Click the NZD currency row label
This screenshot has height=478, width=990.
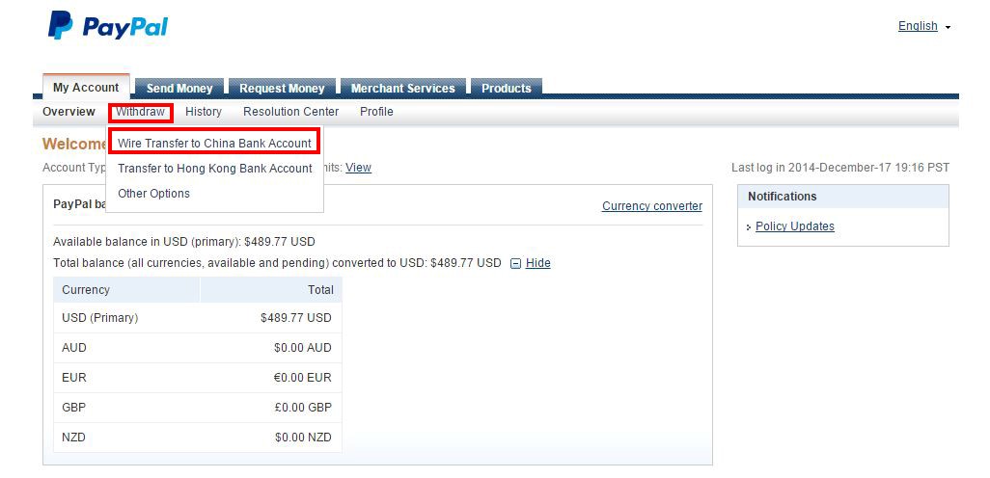pos(74,438)
